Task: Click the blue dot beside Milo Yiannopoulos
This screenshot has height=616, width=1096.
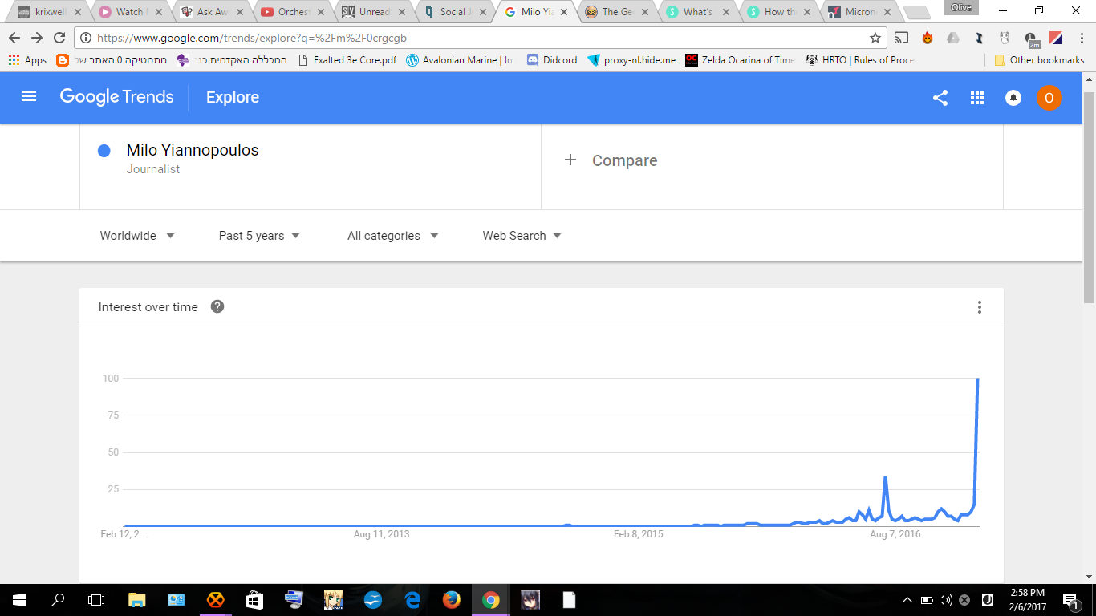Action: point(104,151)
